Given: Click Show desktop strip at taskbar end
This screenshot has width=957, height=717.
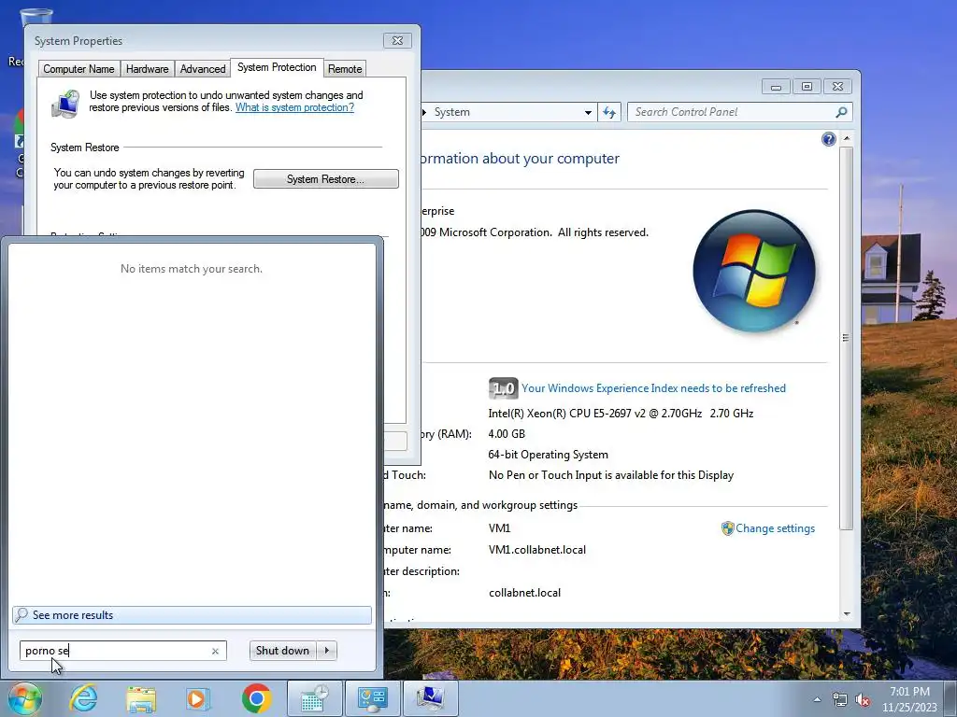Looking at the screenshot, I should pyautogui.click(x=951, y=699).
